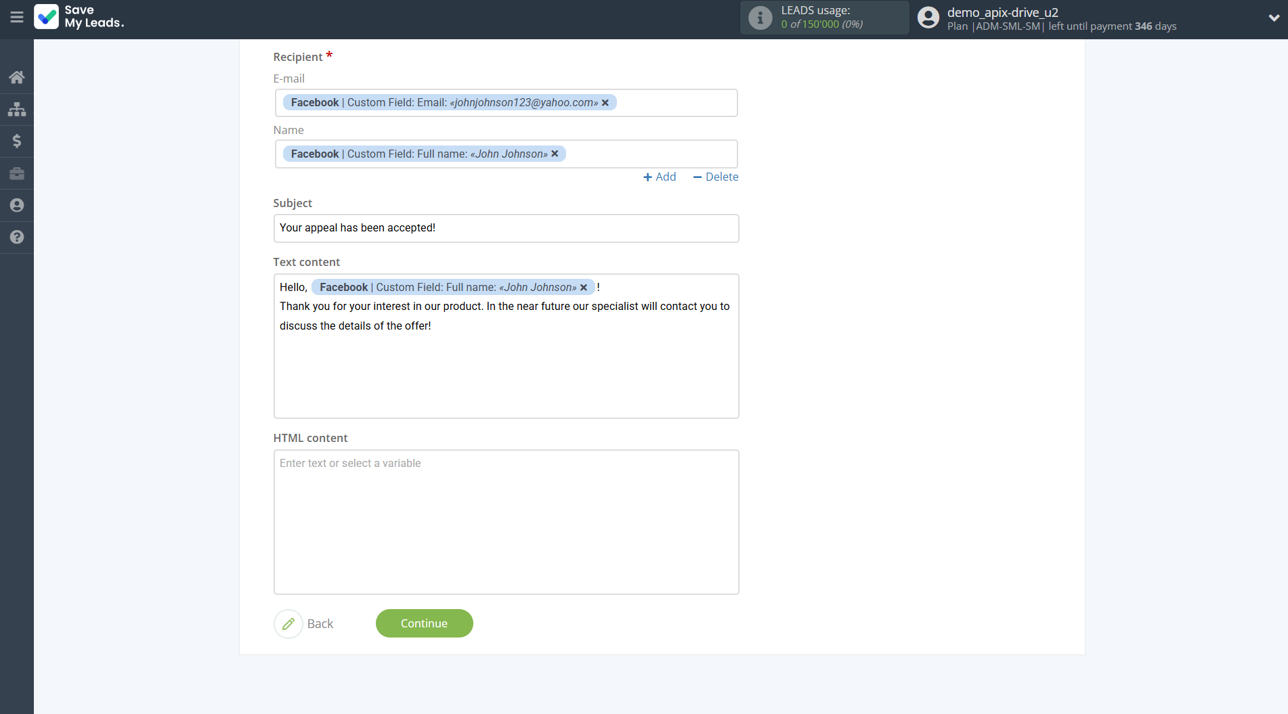Image resolution: width=1288 pixels, height=714 pixels.
Task: Remove the Full name tag in Text content
Action: (584, 288)
